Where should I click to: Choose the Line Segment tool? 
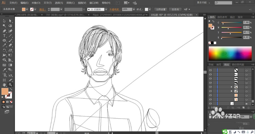point(10,36)
